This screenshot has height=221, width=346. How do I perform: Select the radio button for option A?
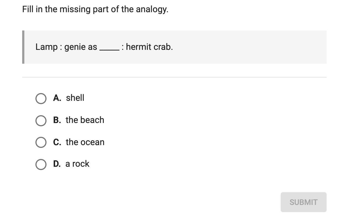pyautogui.click(x=41, y=98)
